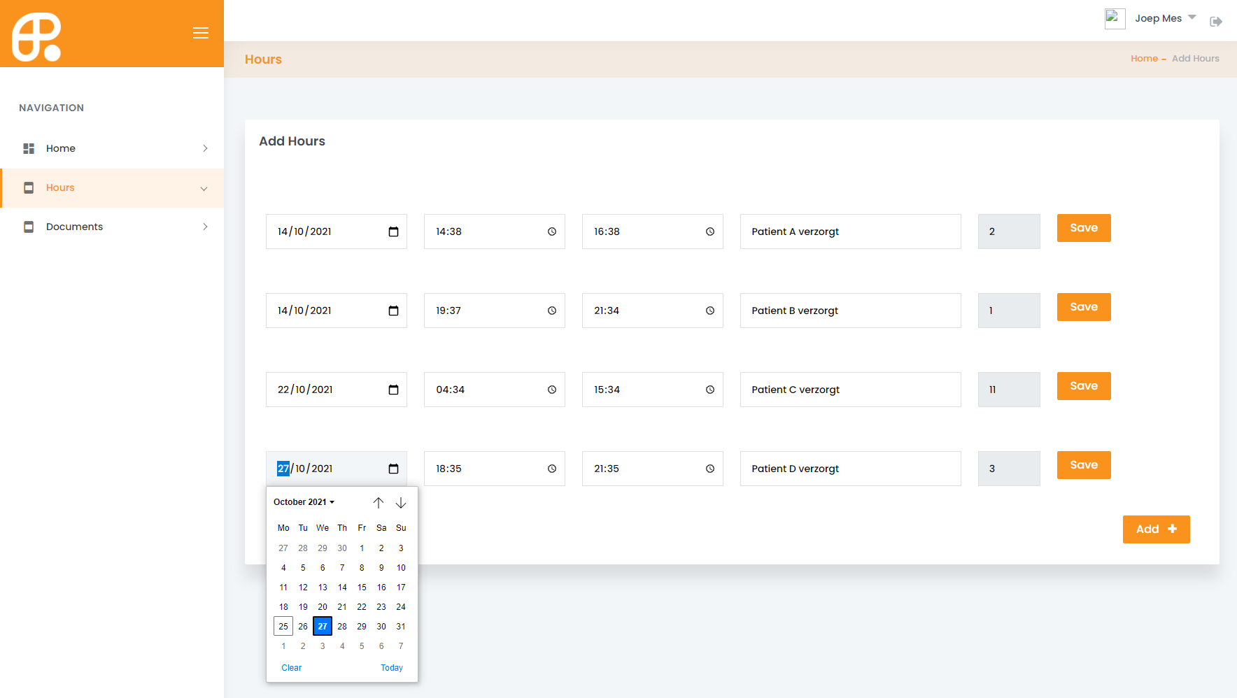Click Today in the date picker
1237x698 pixels.
click(x=392, y=668)
